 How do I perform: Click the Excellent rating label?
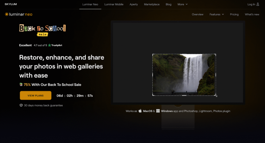[25, 45]
